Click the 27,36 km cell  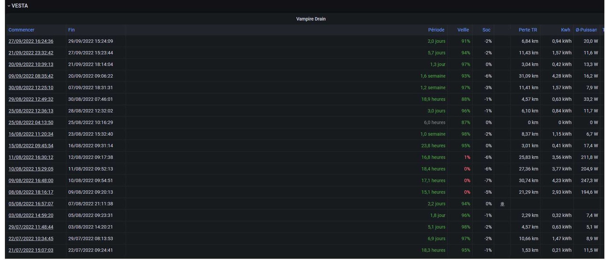tap(528, 169)
